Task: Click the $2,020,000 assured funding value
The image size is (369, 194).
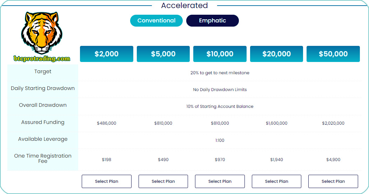Action: (x=333, y=123)
